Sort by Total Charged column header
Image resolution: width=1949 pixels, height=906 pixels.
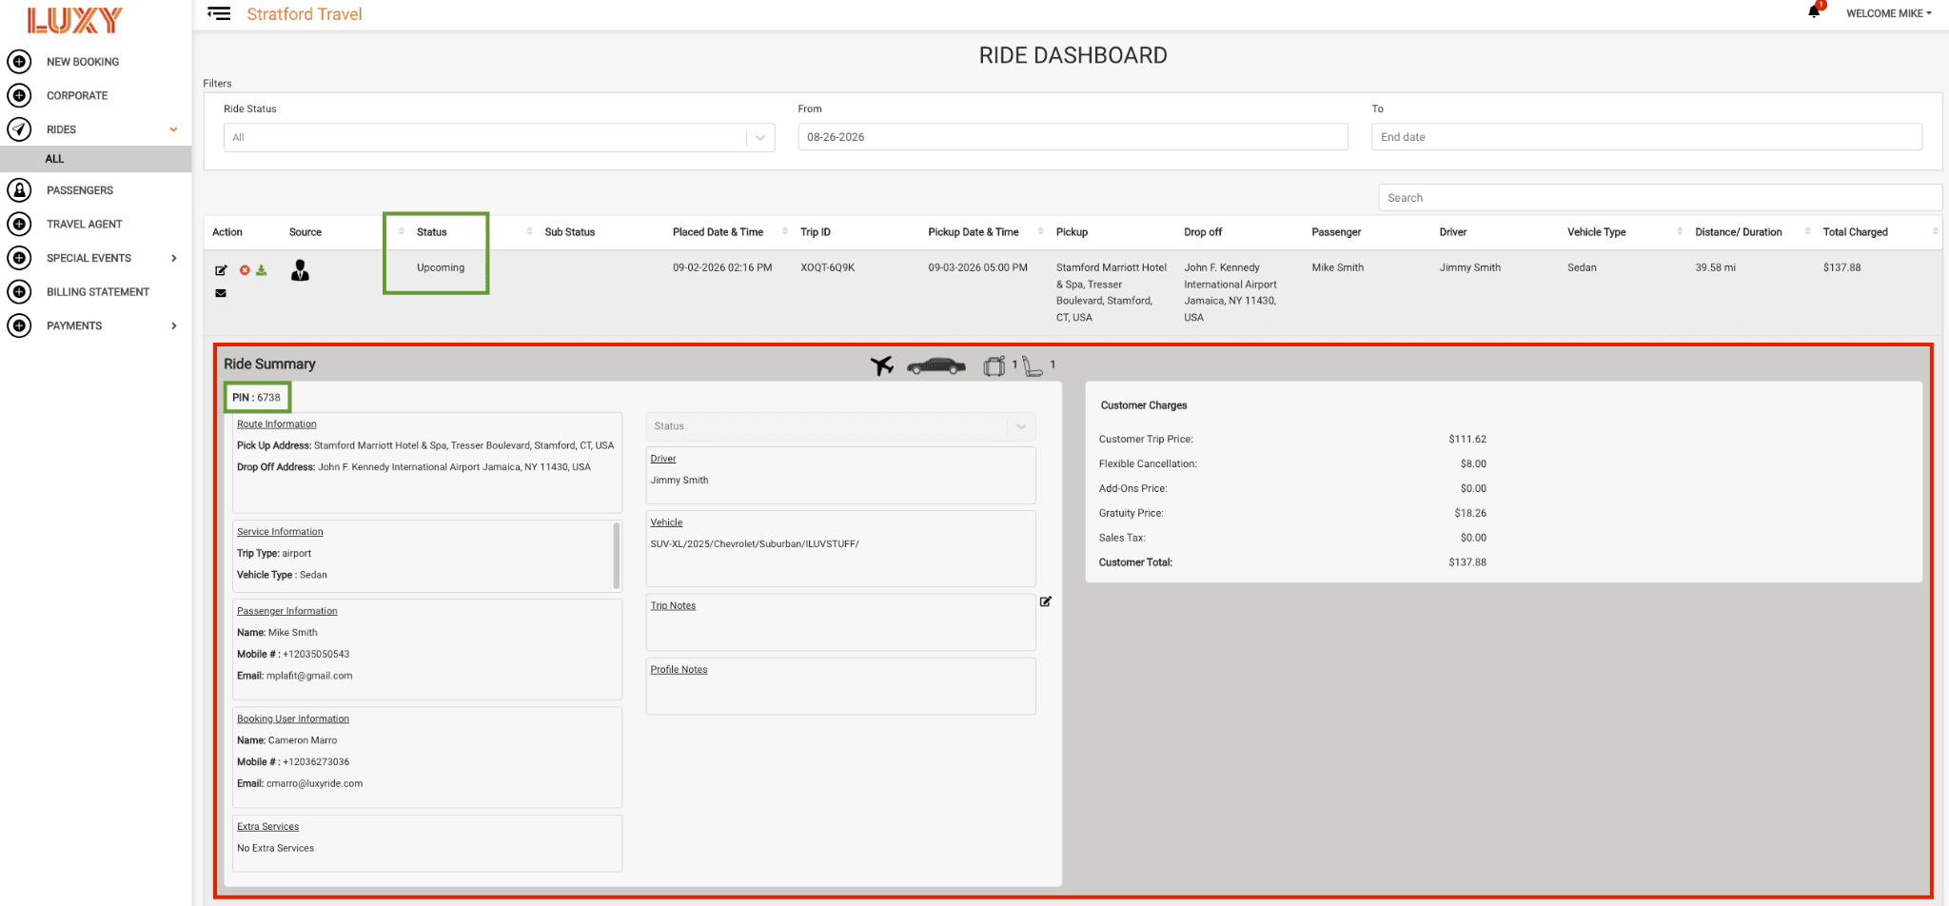[x=1855, y=232]
